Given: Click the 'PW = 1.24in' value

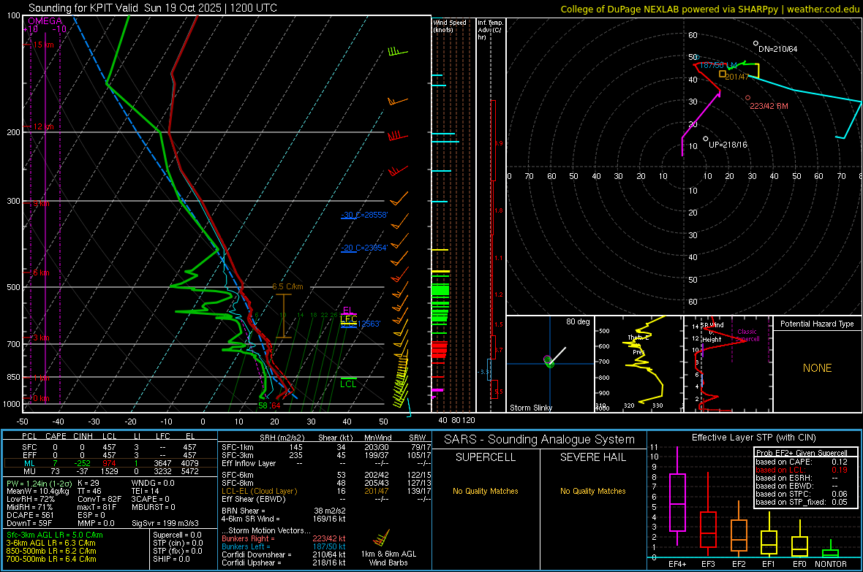Looking at the screenshot, I should point(38,484).
